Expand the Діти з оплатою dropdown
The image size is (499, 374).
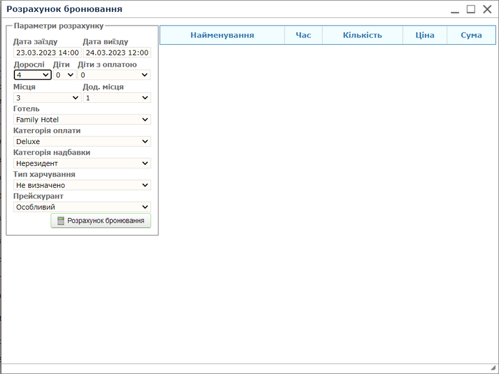114,75
